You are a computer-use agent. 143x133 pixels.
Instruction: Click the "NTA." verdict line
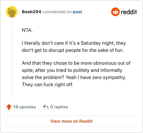click(27, 30)
